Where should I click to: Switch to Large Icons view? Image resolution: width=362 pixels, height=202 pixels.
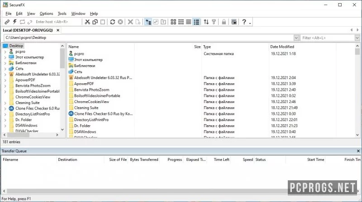pos(173,22)
